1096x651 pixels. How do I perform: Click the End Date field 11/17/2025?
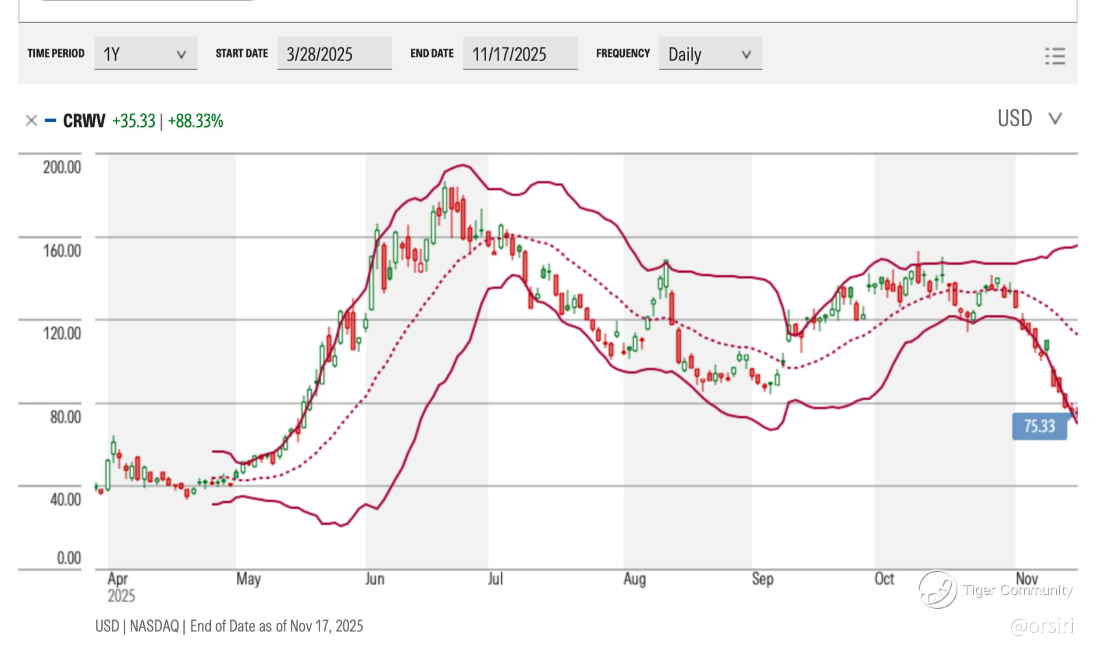point(520,54)
